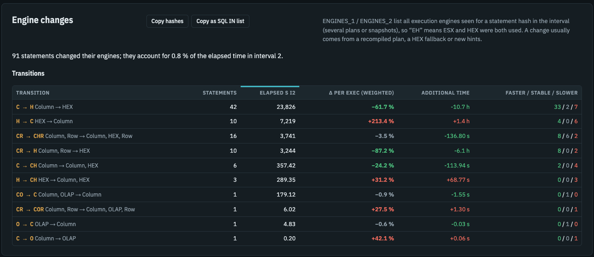Image resolution: width=594 pixels, height=257 pixels.
Task: Click the 0.20 elapsed value
Action: coord(290,239)
